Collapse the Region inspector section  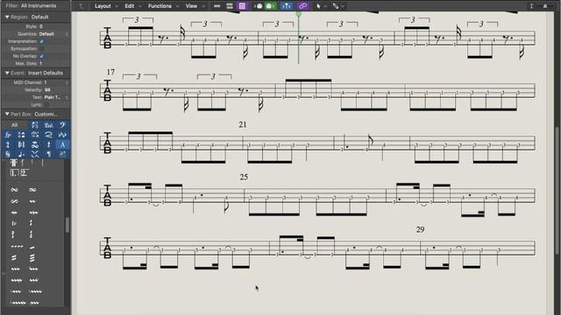(7, 17)
